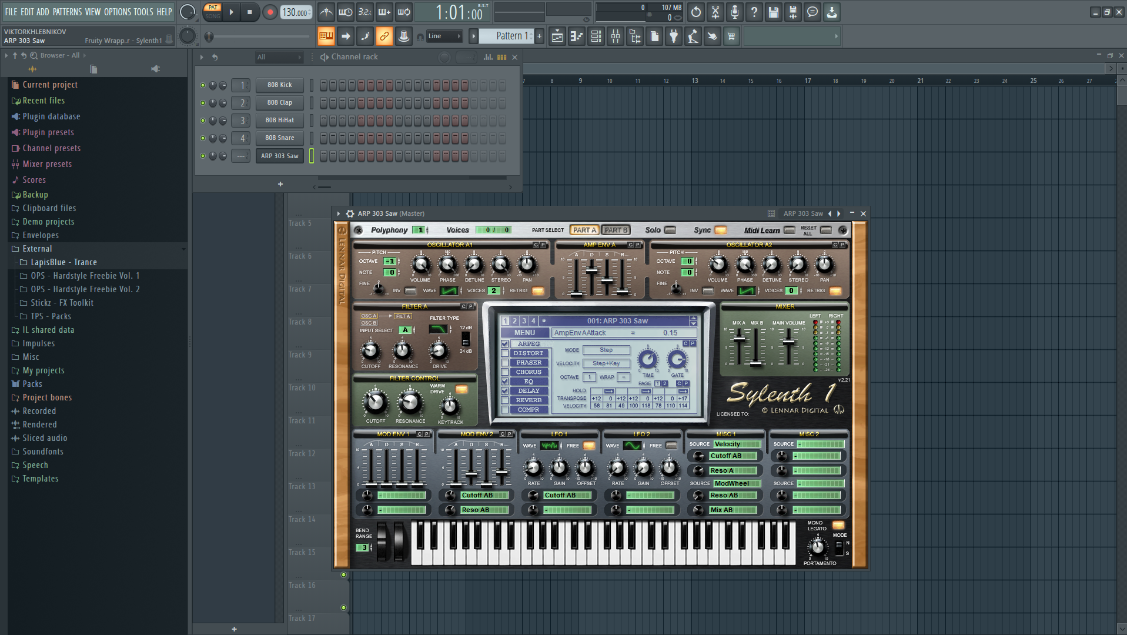Select the 808 Clap channel button
This screenshot has height=635, width=1127.
(280, 103)
